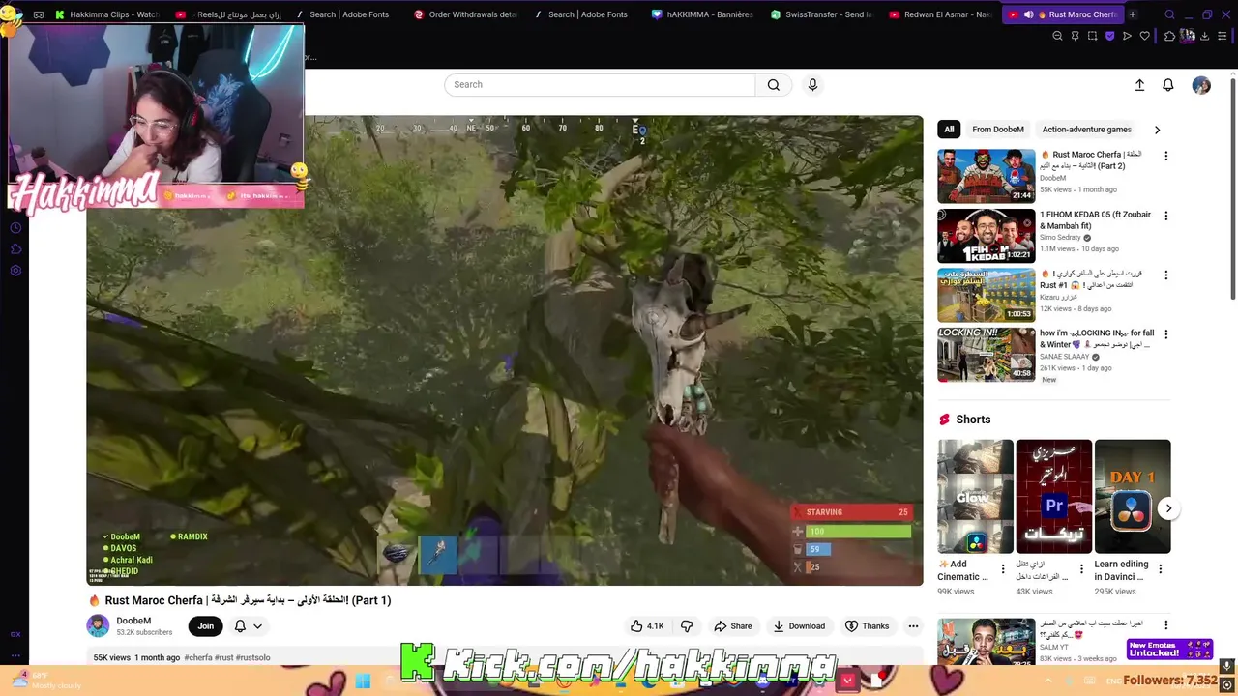
Task: Click the tab search magnifier in title bar
Action: click(x=1169, y=14)
